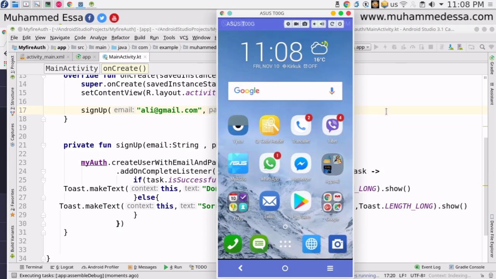496x279 pixels.
Task: Open TODO tool window
Action: (198, 267)
